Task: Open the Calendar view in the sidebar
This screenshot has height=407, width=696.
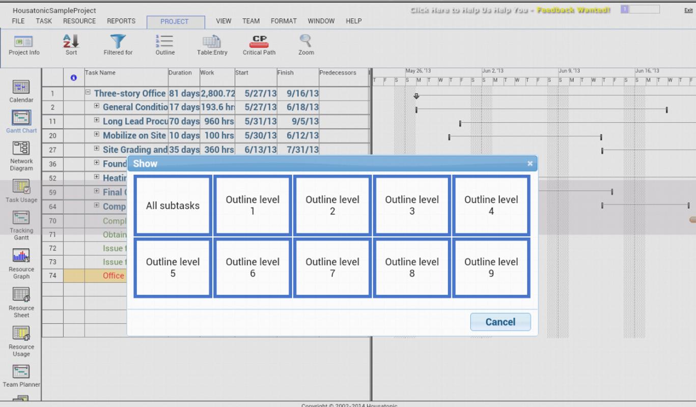Action: tap(21, 92)
